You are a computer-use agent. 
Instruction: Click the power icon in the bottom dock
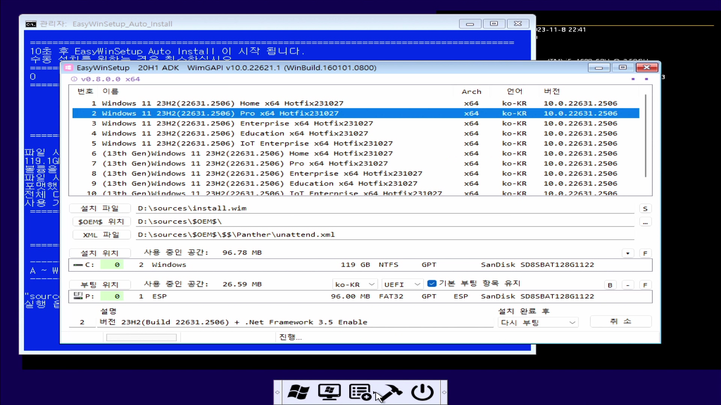tap(422, 392)
